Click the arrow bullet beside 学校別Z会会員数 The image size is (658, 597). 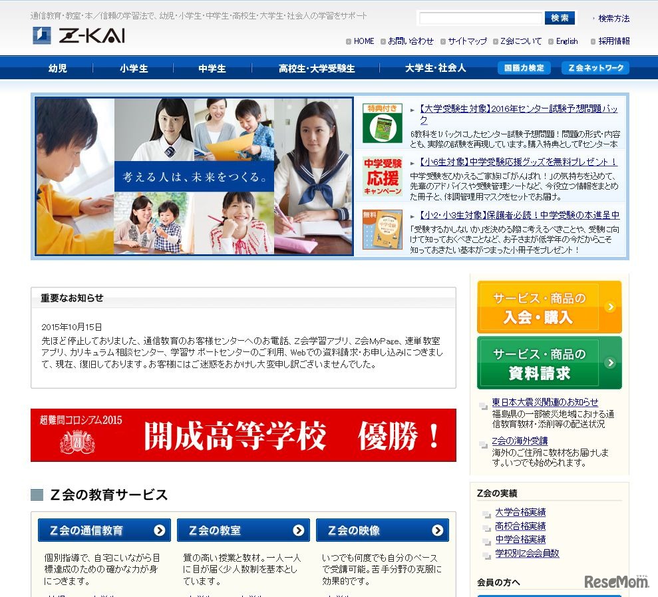pyautogui.click(x=485, y=552)
